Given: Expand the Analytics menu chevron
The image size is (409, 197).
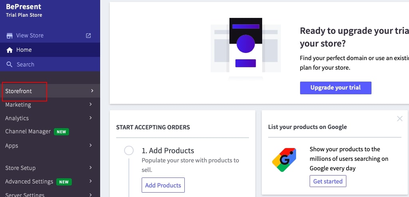Looking at the screenshot, I should (x=91, y=118).
